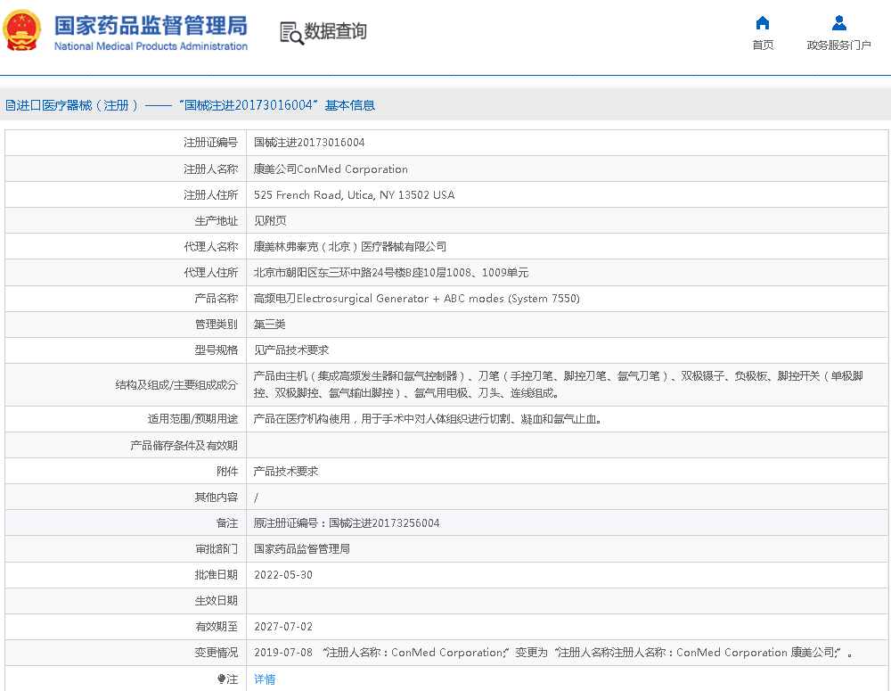Click the 首页 house icon
Screen dimensions: 891x691
(x=763, y=23)
